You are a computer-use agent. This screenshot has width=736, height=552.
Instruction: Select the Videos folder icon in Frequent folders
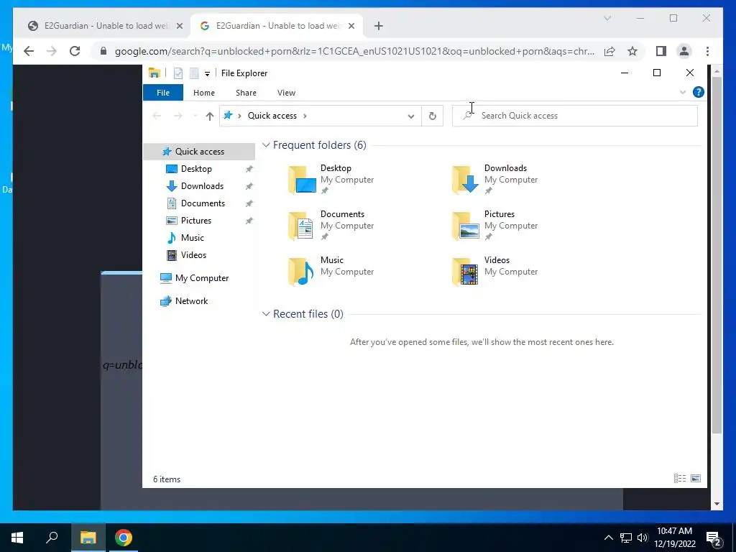pyautogui.click(x=465, y=271)
